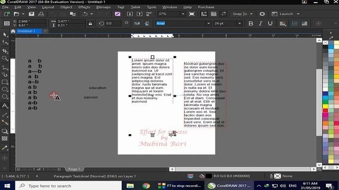
Task: Click the Publish to PDF icon
Action: (149, 14)
